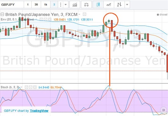The image size is (168, 116).
Task: Select the 1h interval
Action: tap(46, 5)
